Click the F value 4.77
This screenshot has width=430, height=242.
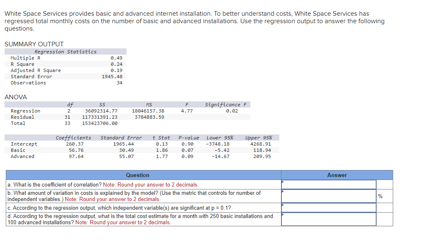(x=187, y=111)
